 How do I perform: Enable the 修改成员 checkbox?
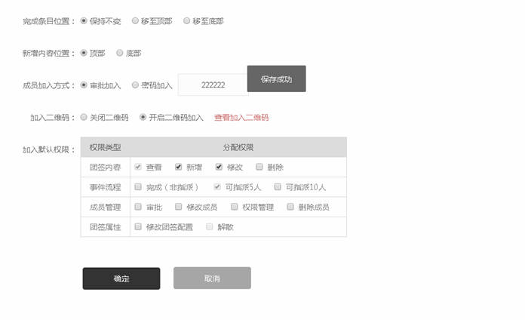tap(179, 207)
